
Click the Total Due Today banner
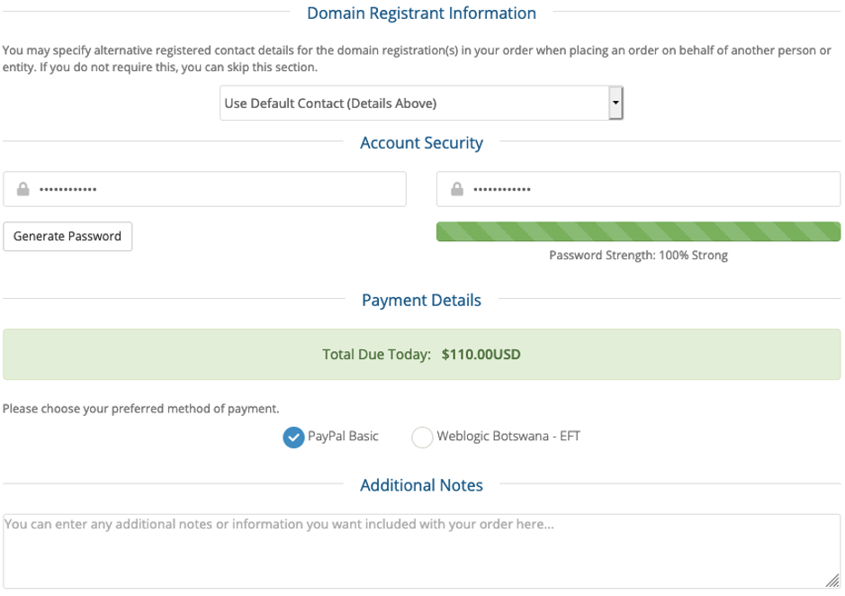click(421, 355)
